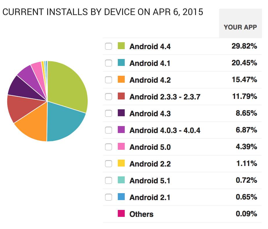This screenshot has height=229, width=268.
Task: Check the Android 5.0 checkbox
Action: [109, 147]
